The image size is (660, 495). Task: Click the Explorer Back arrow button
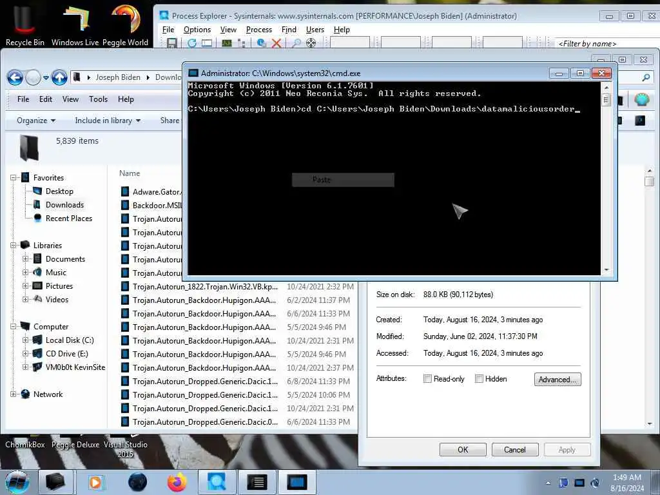(15, 77)
